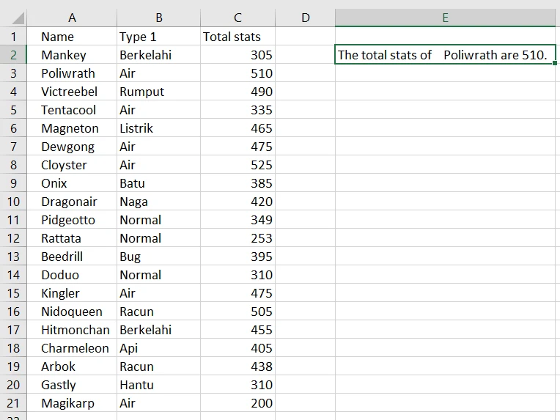This screenshot has height=420, width=560.
Task: Click Nidoqueen's 'Racun' type cell
Action: coord(158,312)
